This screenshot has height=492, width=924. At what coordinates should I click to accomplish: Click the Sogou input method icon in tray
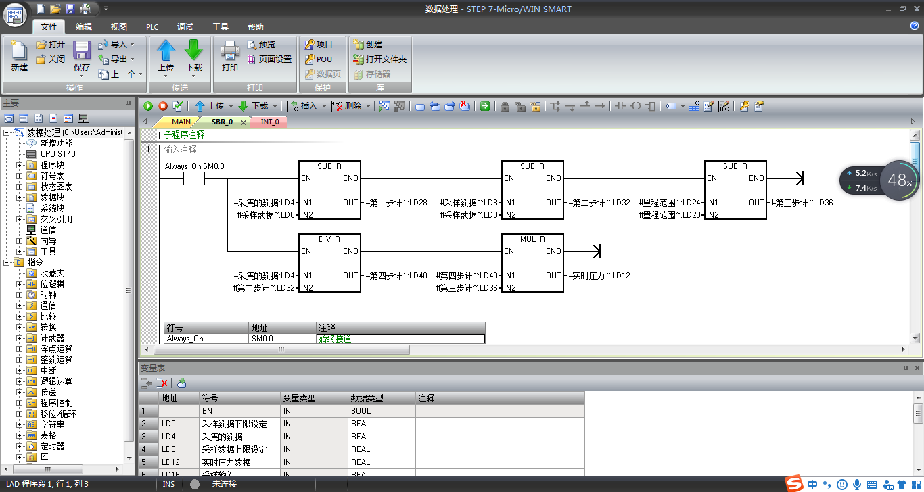pos(793,484)
